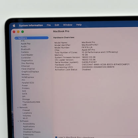Select Accessibility under Software

[x=29, y=124]
